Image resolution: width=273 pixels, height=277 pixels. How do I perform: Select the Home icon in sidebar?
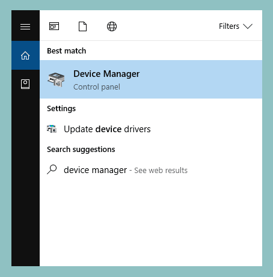pyautogui.click(x=25, y=55)
